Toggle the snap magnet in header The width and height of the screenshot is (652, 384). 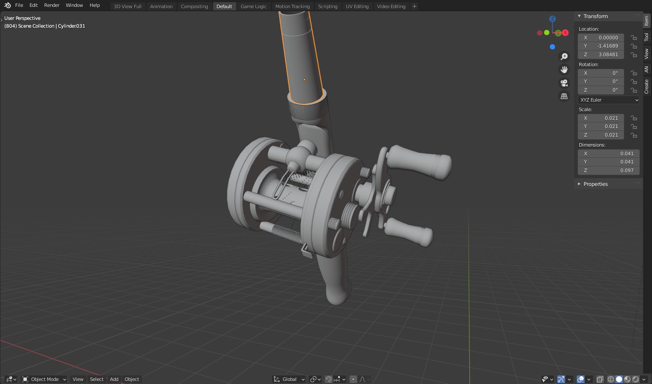pos(329,379)
